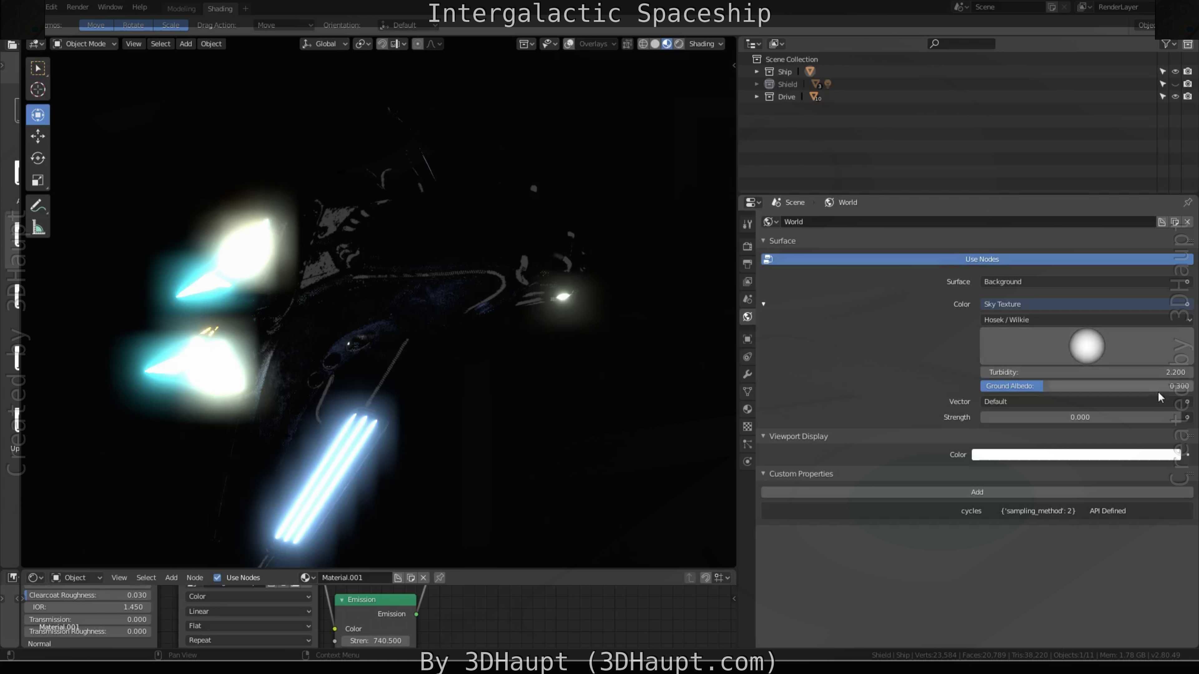Open the Render properties camera tab
This screenshot has height=674, width=1199.
point(748,246)
